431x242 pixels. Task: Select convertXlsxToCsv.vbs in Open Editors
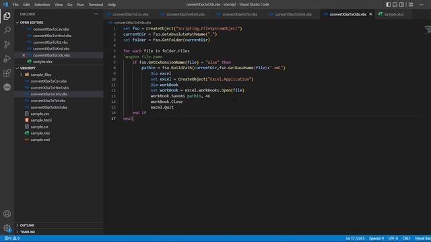[x=51, y=29]
